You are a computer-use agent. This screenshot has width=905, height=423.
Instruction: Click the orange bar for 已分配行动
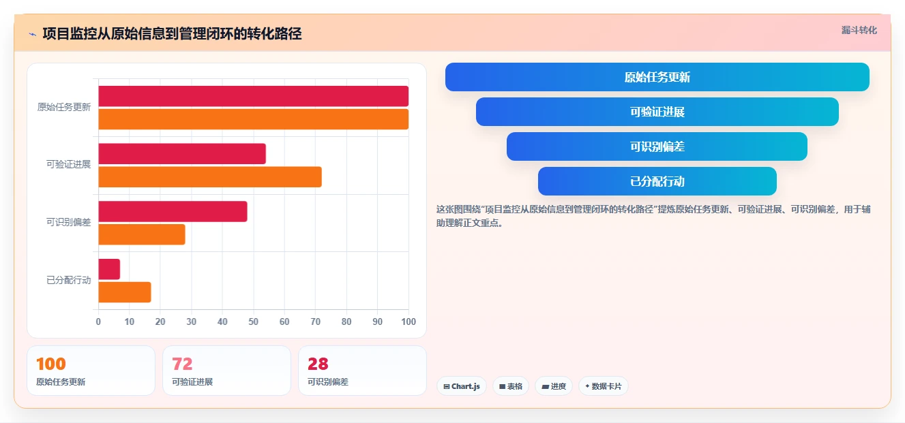(125, 292)
